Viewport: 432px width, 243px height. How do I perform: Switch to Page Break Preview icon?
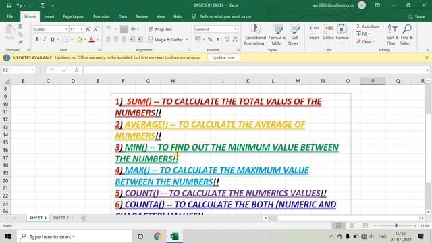pos(365,226)
